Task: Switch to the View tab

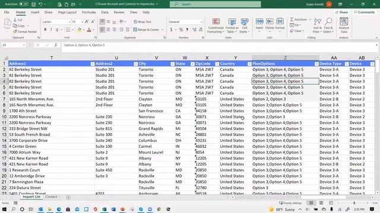Action: point(133,12)
